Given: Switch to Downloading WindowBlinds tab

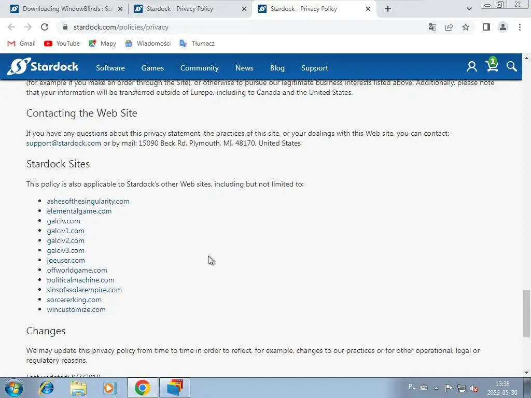Looking at the screenshot, I should (x=62, y=9).
